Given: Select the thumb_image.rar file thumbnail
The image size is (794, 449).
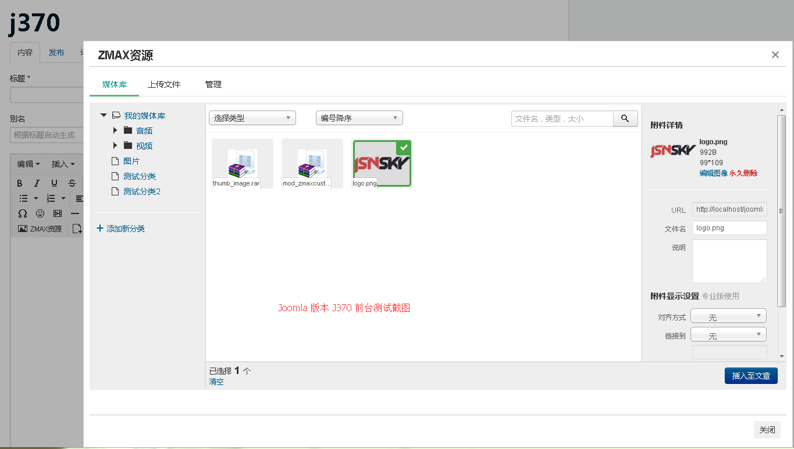Looking at the screenshot, I should click(243, 163).
